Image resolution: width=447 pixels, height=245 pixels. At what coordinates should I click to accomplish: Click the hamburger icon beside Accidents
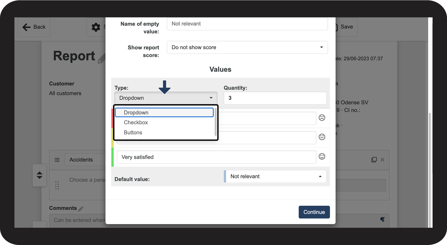coord(57,160)
